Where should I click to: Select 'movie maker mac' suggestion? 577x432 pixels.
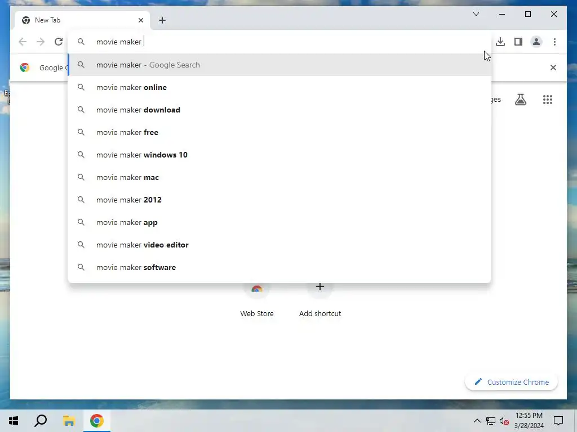click(x=279, y=177)
